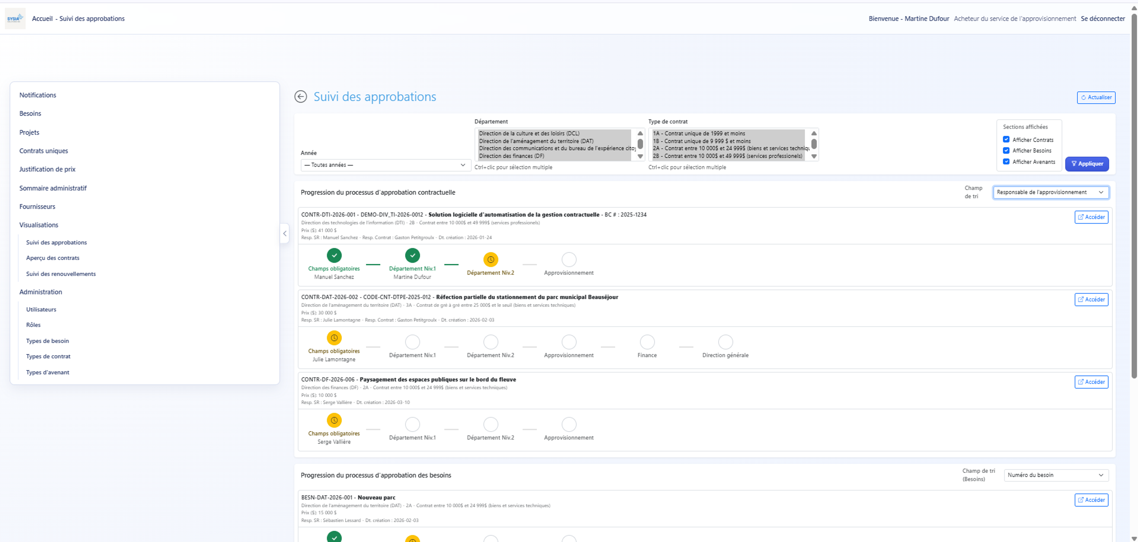Click the Direction générale step circle

[x=725, y=342]
